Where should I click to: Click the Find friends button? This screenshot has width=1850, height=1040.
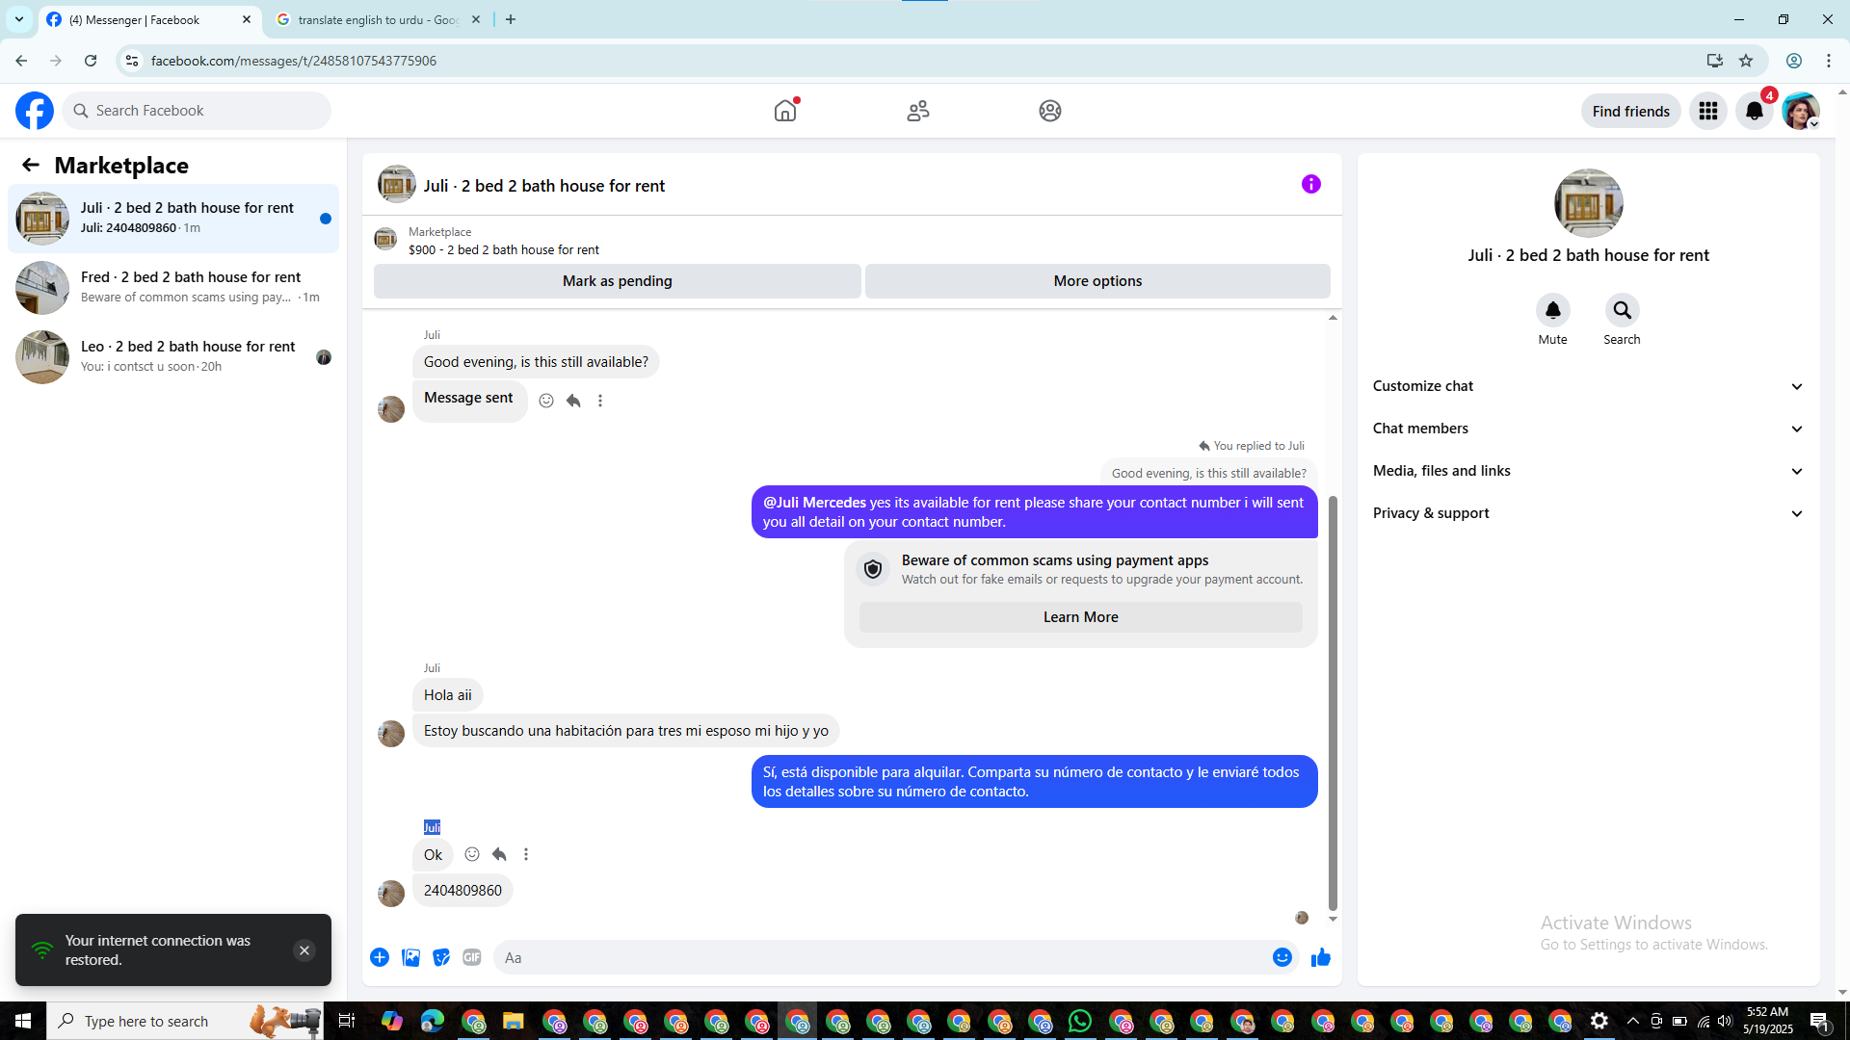[x=1631, y=111]
